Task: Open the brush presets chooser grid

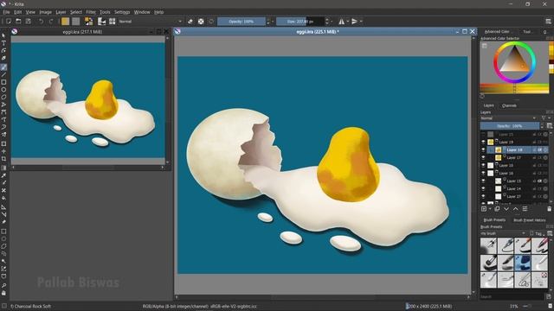Action: coord(113,22)
